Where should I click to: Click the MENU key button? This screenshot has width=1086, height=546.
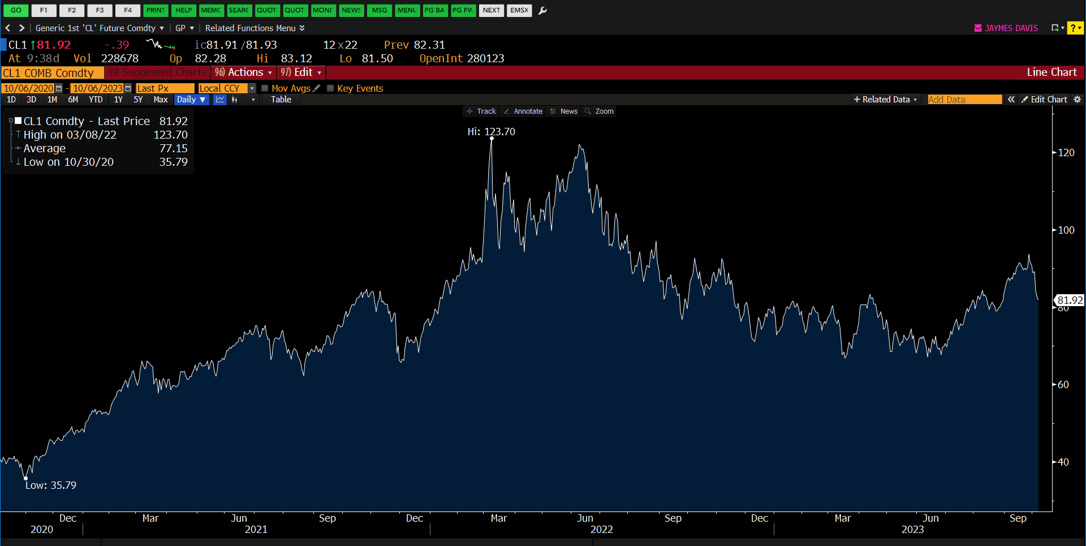coord(407,10)
